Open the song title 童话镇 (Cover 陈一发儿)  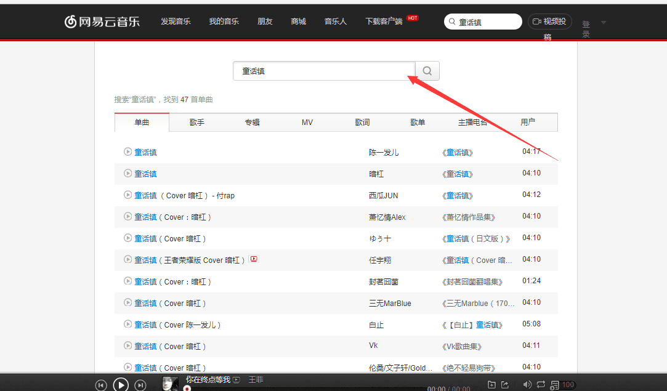point(177,325)
